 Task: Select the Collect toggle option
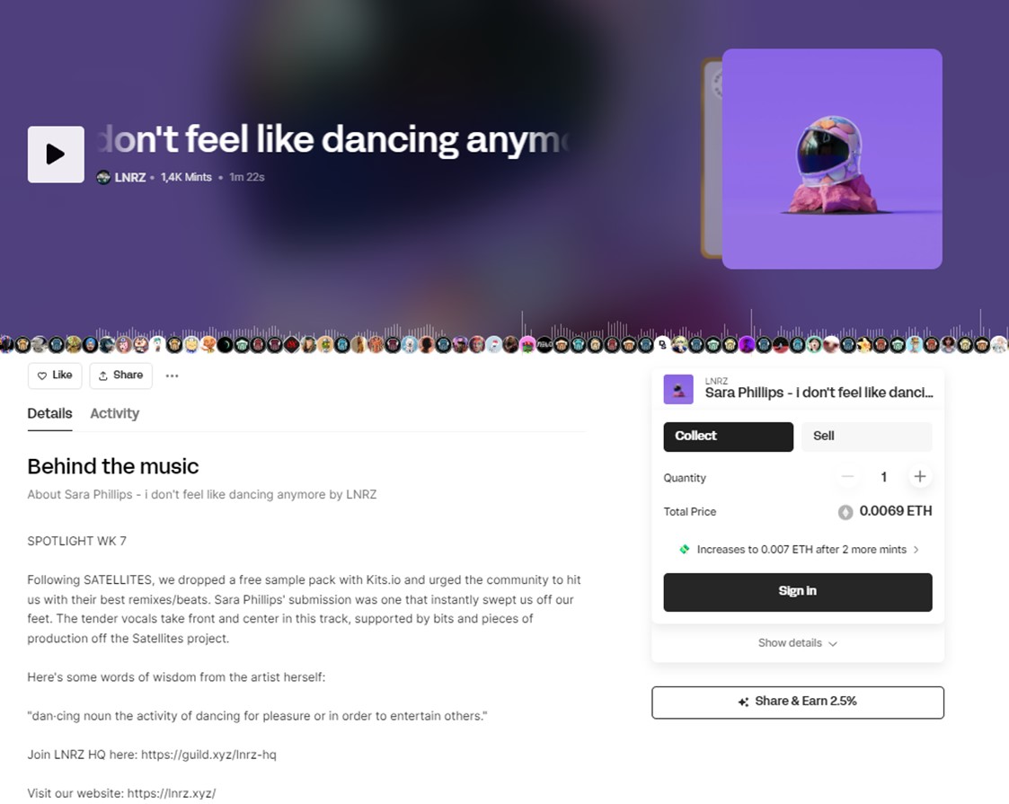point(729,437)
